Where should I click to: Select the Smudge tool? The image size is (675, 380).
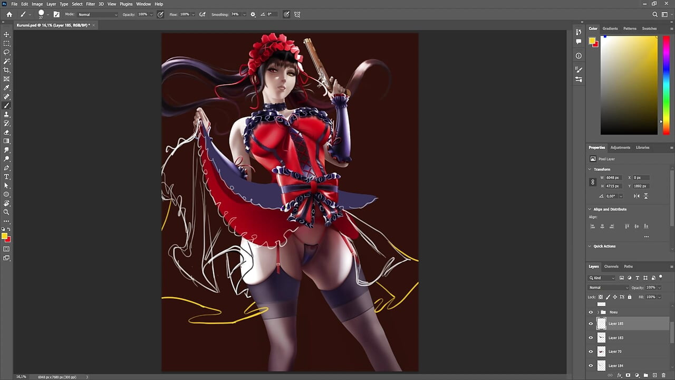7,150
